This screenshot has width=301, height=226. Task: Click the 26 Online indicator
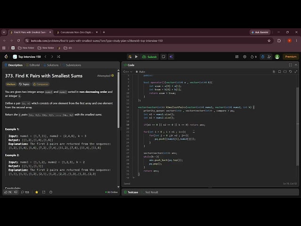point(111,192)
